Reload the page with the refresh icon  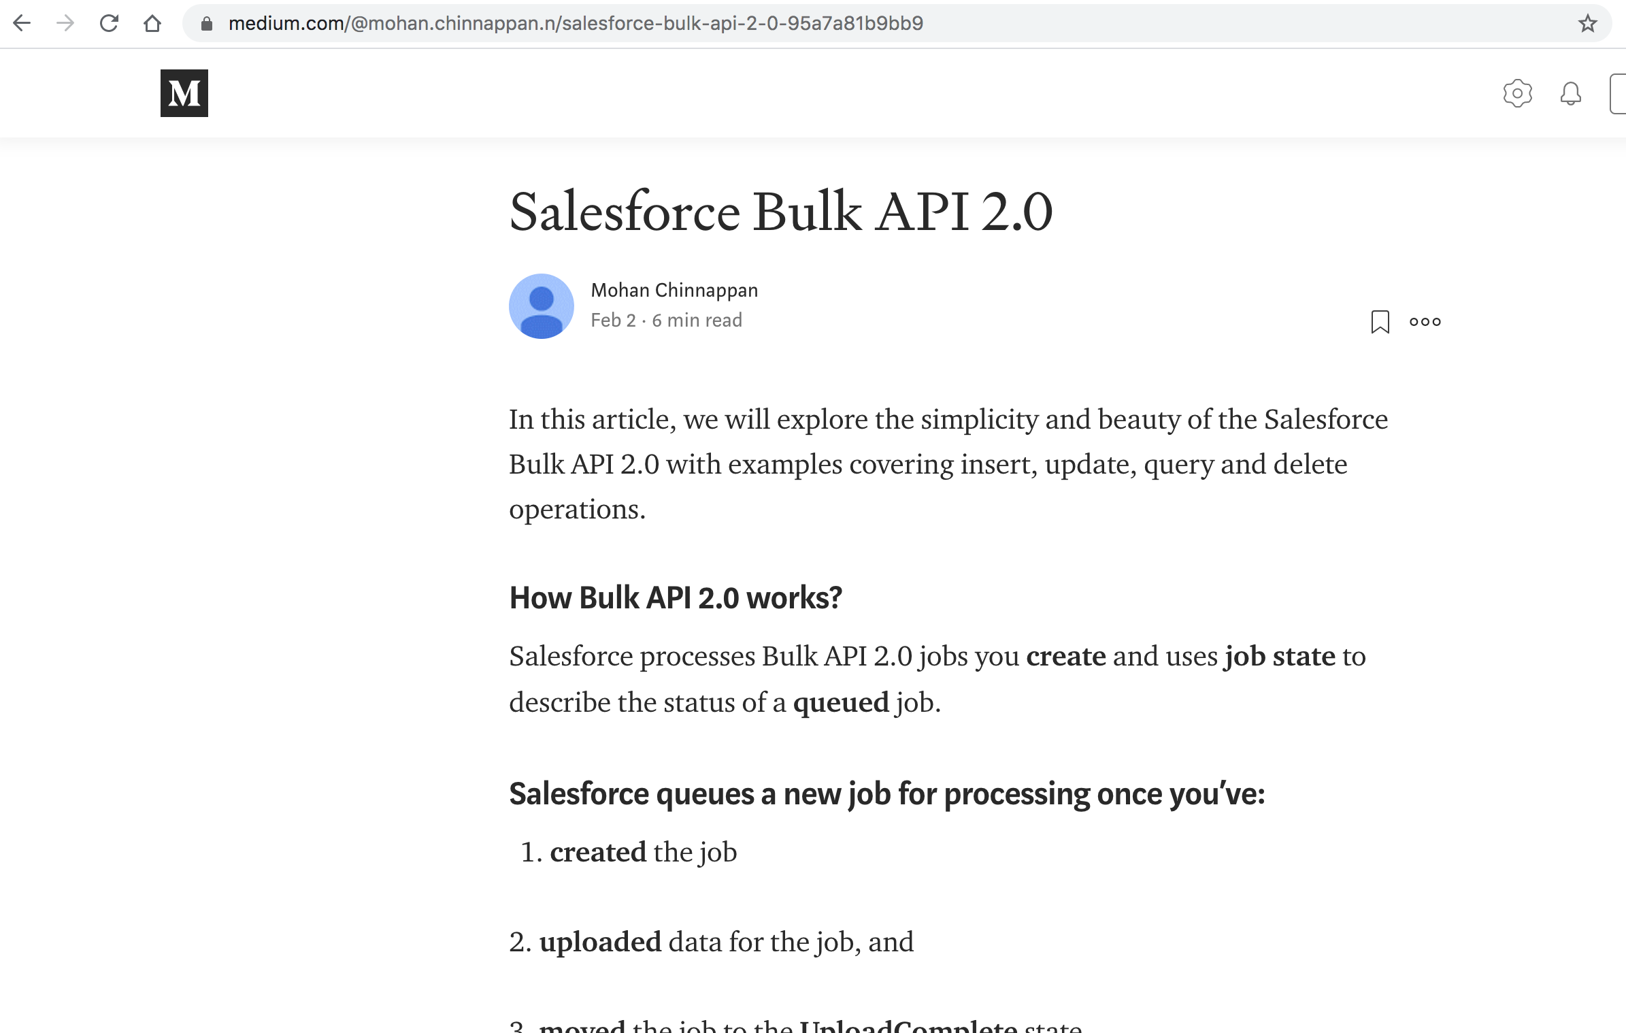(109, 23)
